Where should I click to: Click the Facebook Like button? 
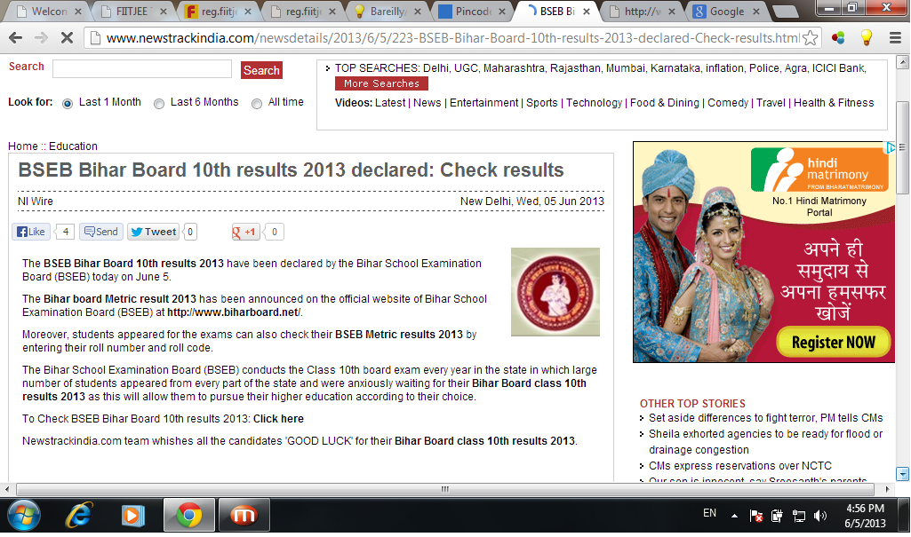pyautogui.click(x=31, y=232)
